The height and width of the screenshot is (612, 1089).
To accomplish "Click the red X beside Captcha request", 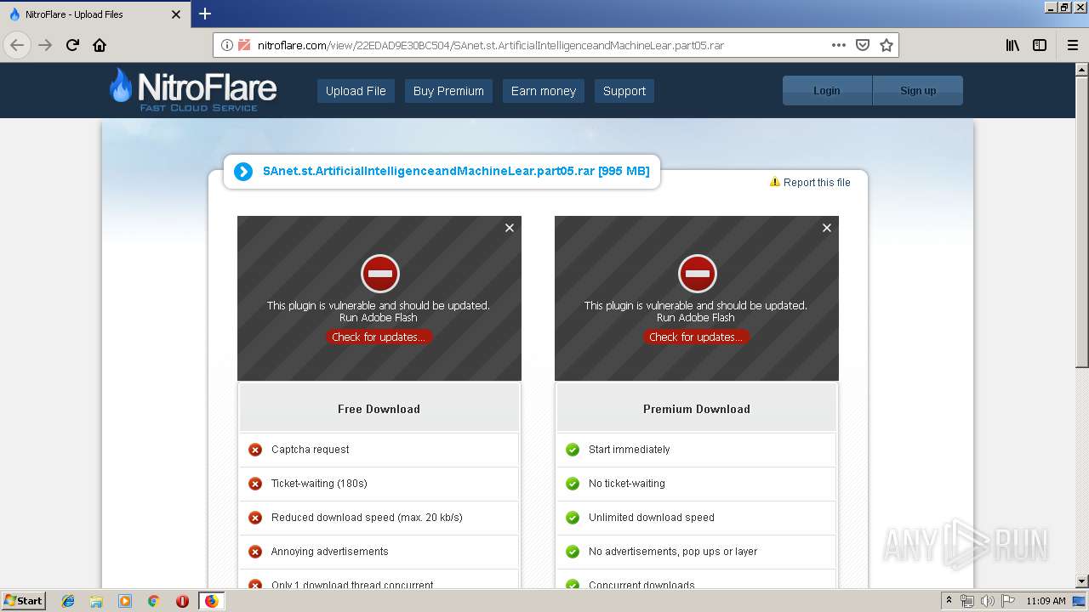I will tap(255, 450).
